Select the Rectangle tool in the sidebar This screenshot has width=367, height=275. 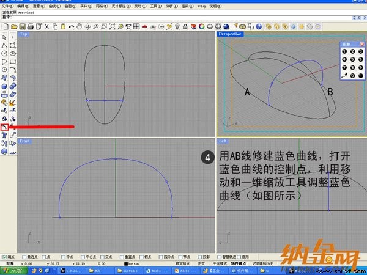point(13,62)
